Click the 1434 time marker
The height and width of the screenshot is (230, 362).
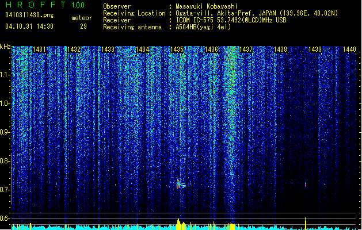point(143,49)
